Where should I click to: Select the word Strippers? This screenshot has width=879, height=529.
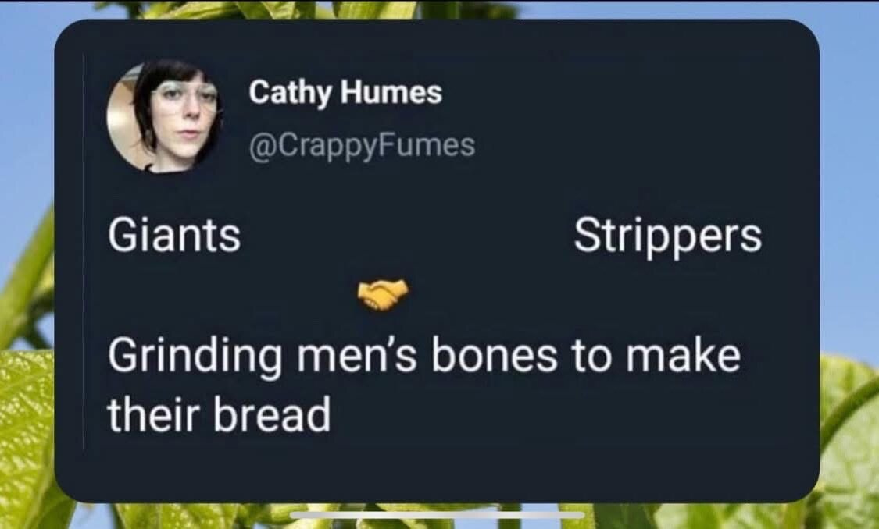click(668, 236)
